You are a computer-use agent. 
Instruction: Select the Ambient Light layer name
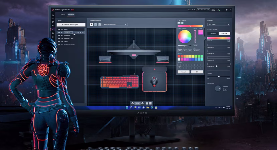68,39
